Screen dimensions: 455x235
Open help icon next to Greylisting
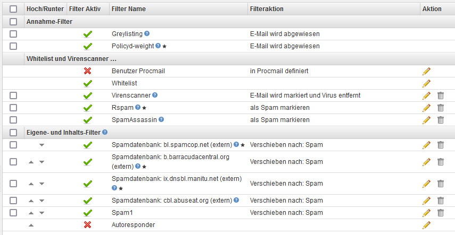[147, 34]
